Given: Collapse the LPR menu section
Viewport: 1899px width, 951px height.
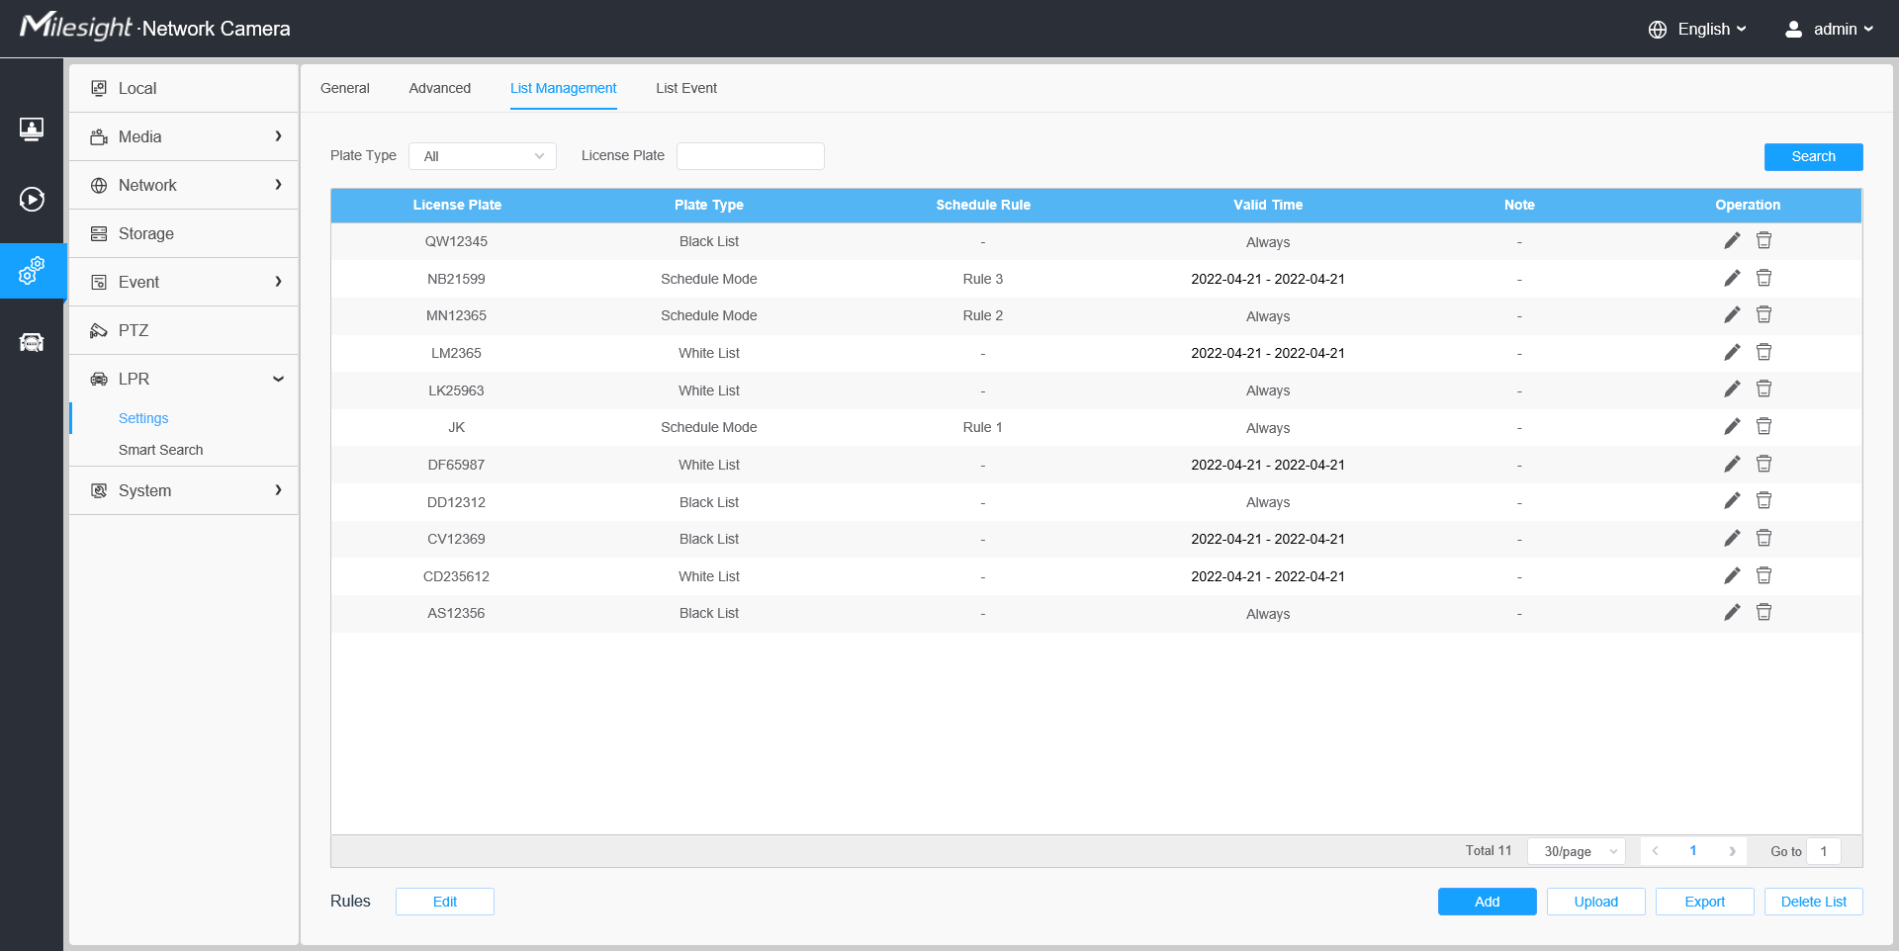Looking at the screenshot, I should coord(184,379).
